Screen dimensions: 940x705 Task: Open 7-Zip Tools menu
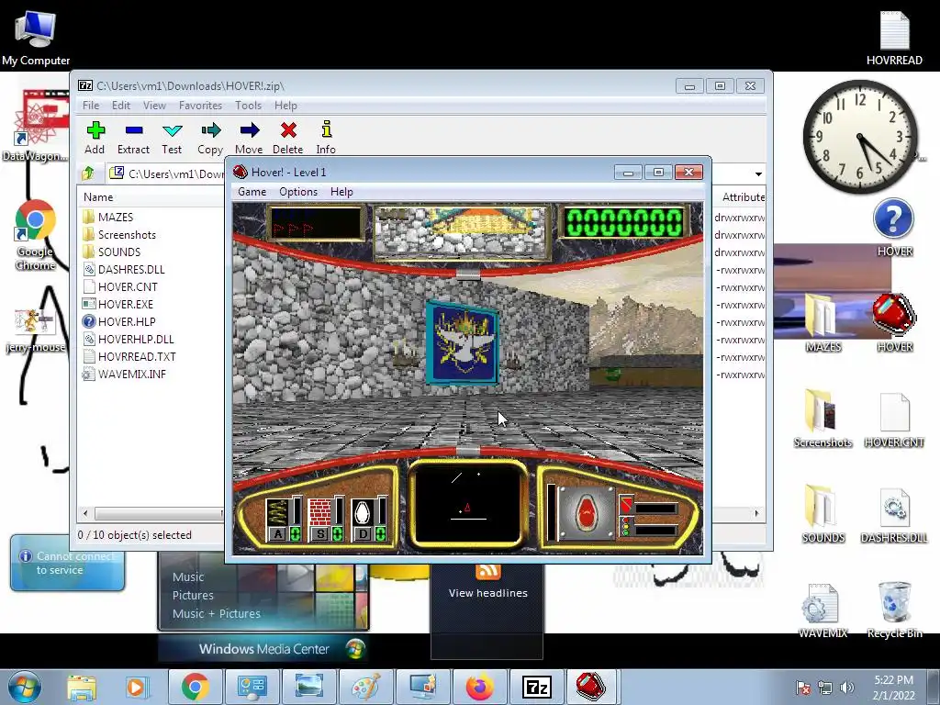[248, 106]
